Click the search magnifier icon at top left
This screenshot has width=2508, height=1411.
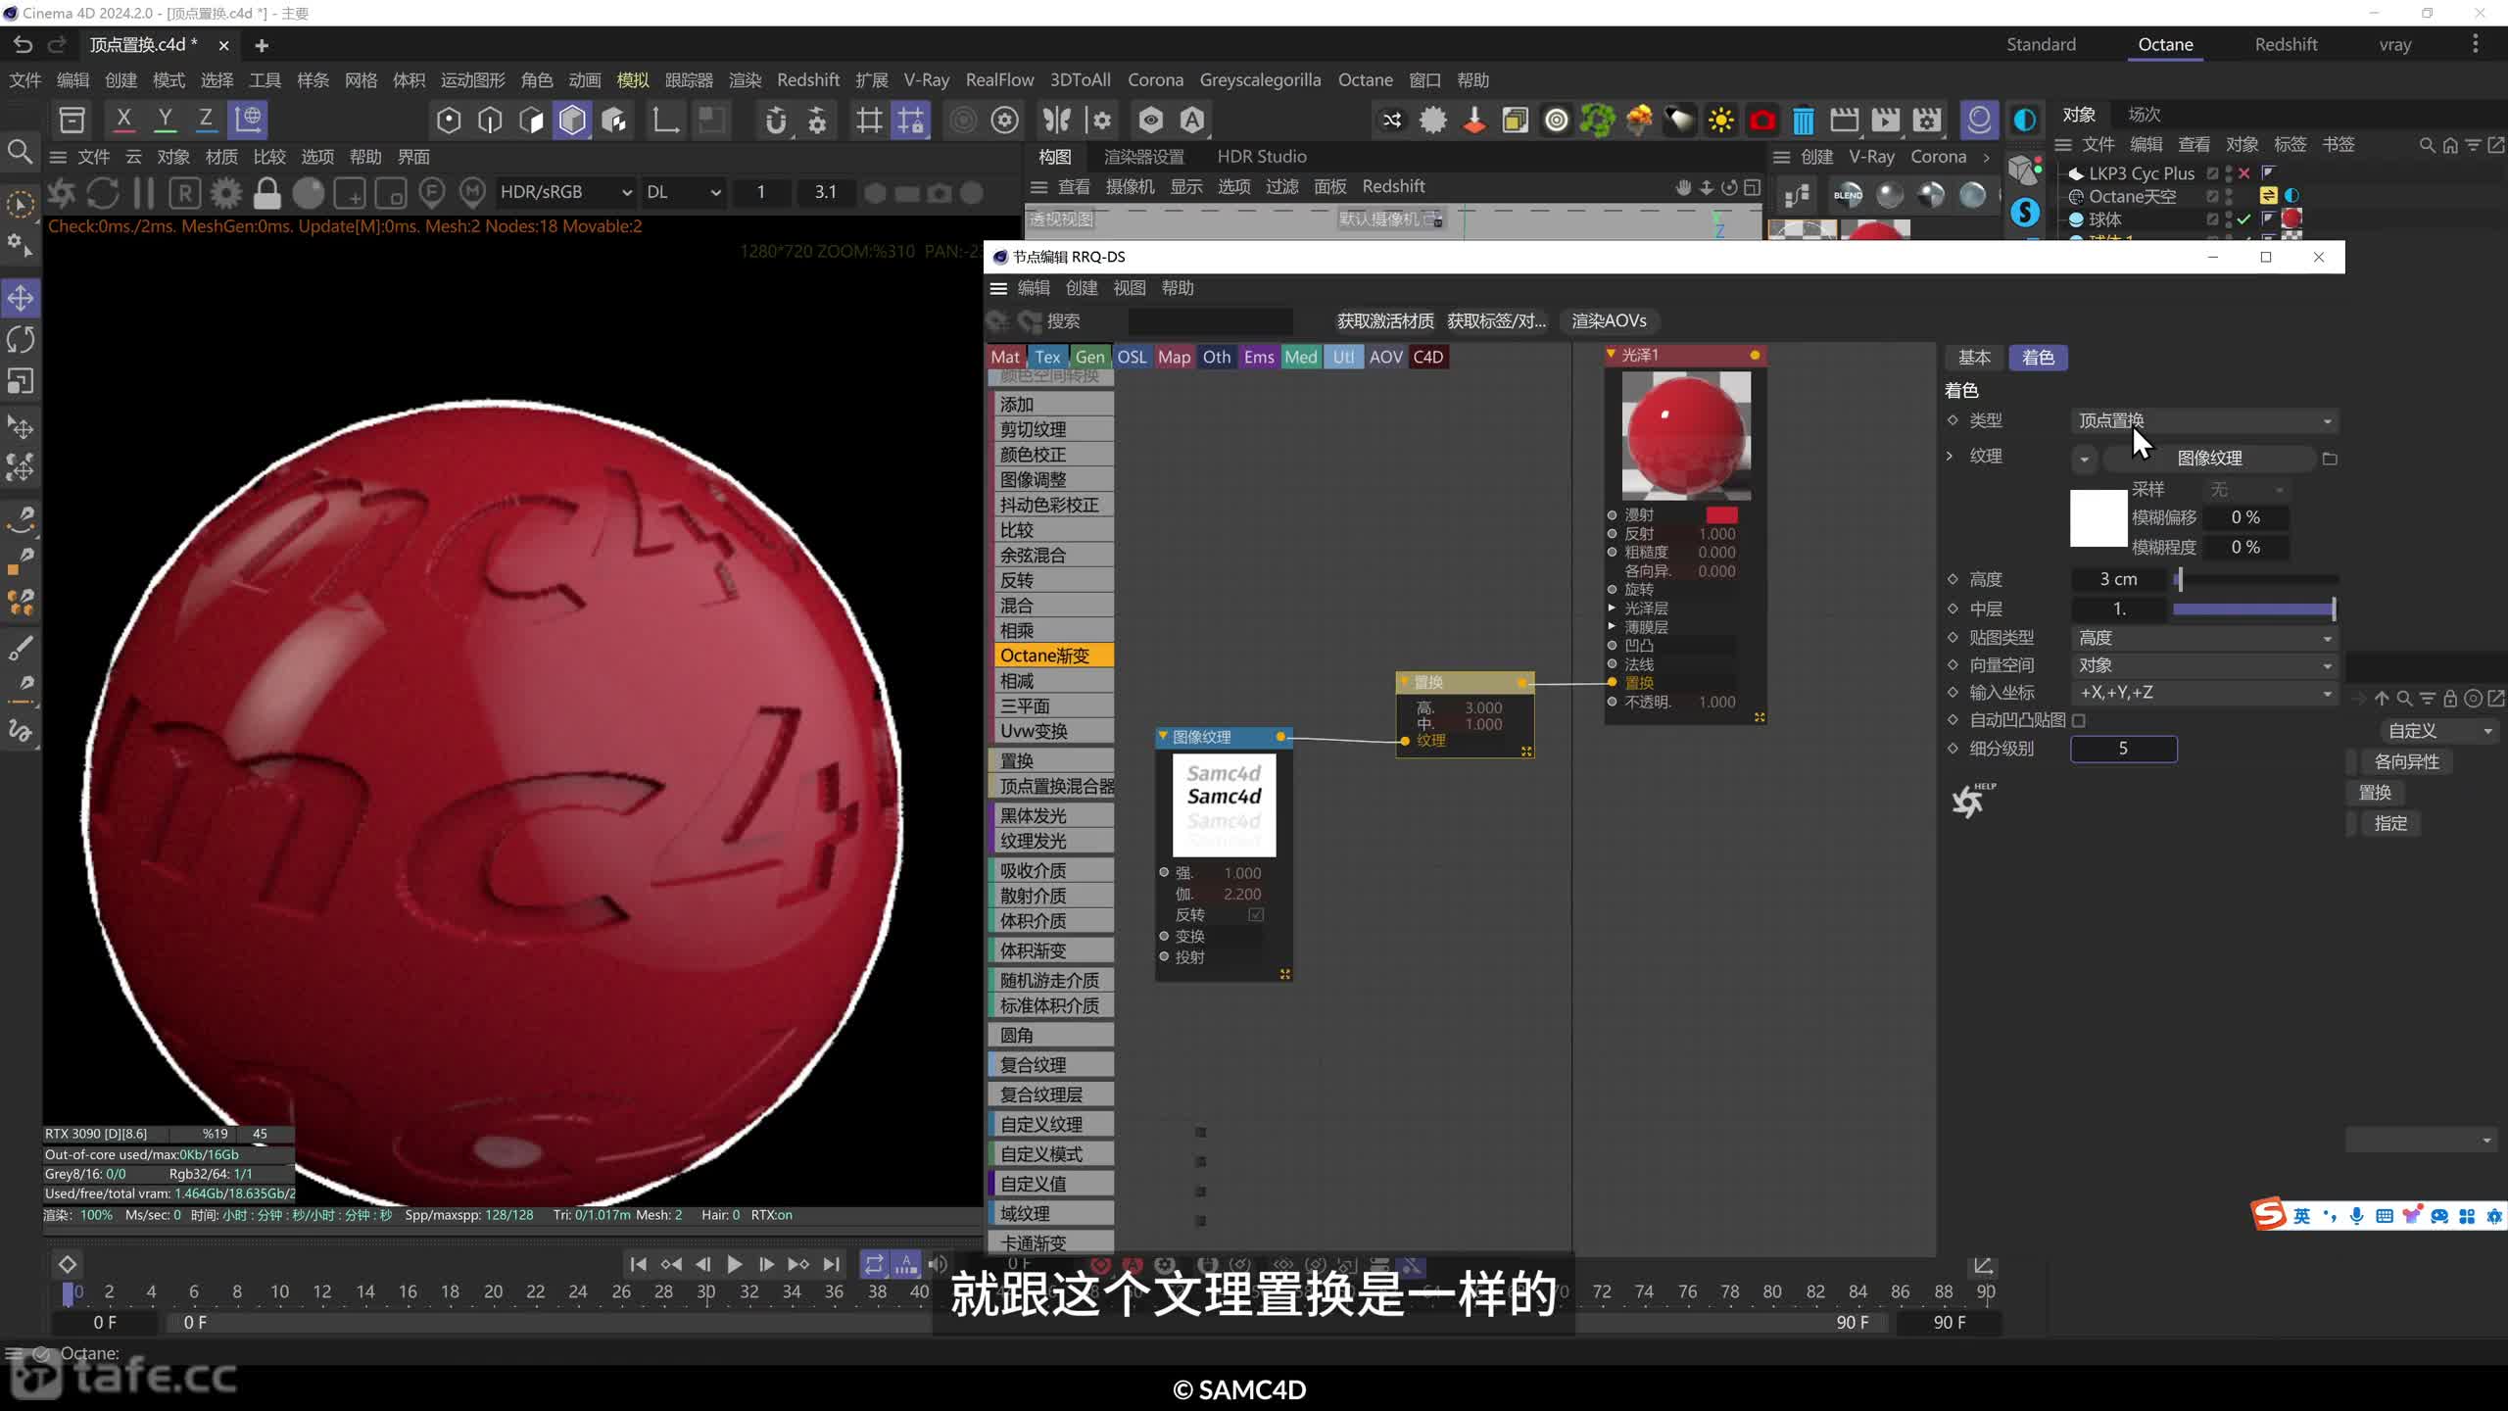point(20,151)
